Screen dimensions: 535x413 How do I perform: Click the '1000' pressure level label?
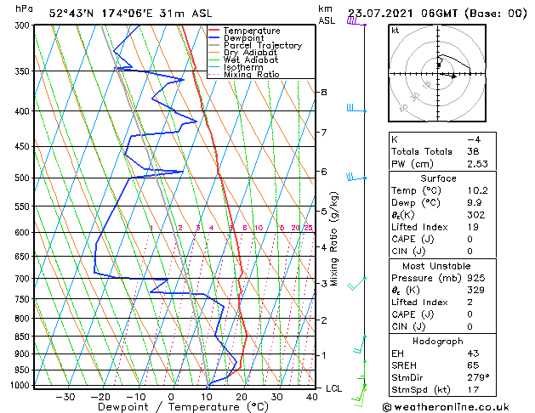[x=22, y=385]
